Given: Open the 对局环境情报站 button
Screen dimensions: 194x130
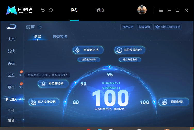Looking at the screenshot, I should 167,27.
